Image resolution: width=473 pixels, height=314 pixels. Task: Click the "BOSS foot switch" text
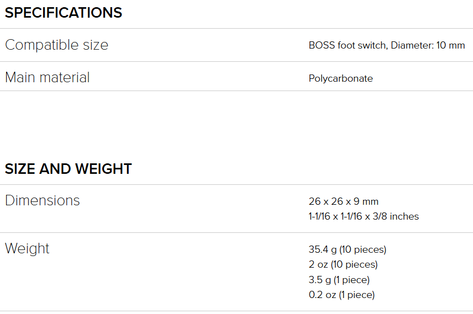[x=348, y=45]
